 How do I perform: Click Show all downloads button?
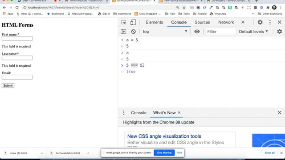click(270, 153)
